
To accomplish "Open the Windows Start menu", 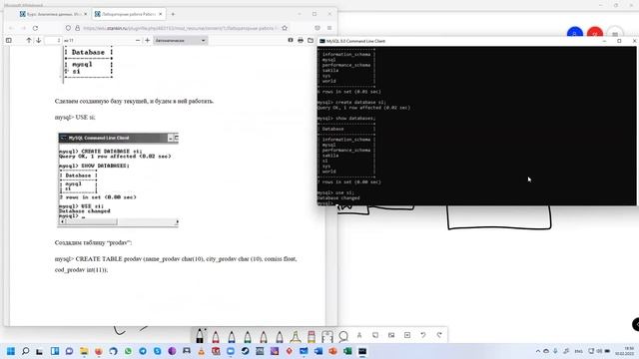I will (x=11, y=351).
